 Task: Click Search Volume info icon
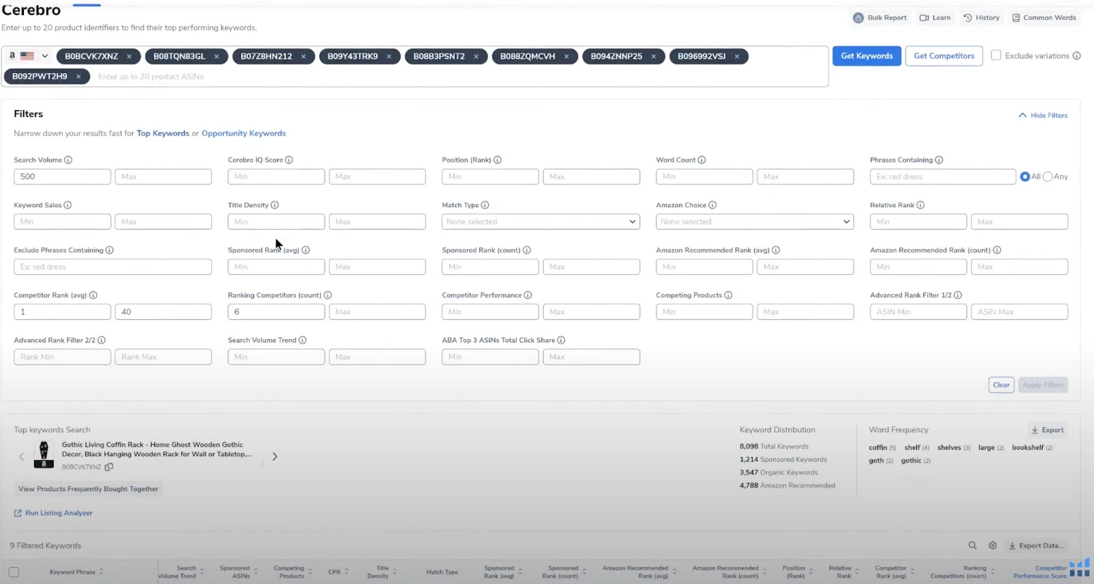pyautogui.click(x=68, y=160)
